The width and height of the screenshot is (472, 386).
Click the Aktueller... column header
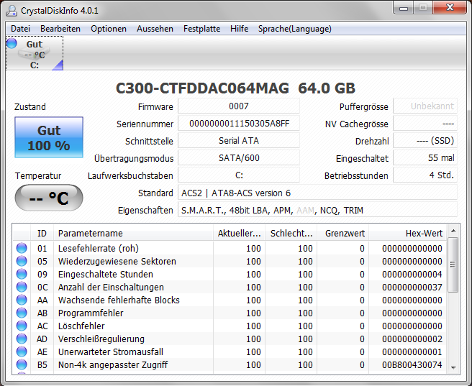(239, 234)
